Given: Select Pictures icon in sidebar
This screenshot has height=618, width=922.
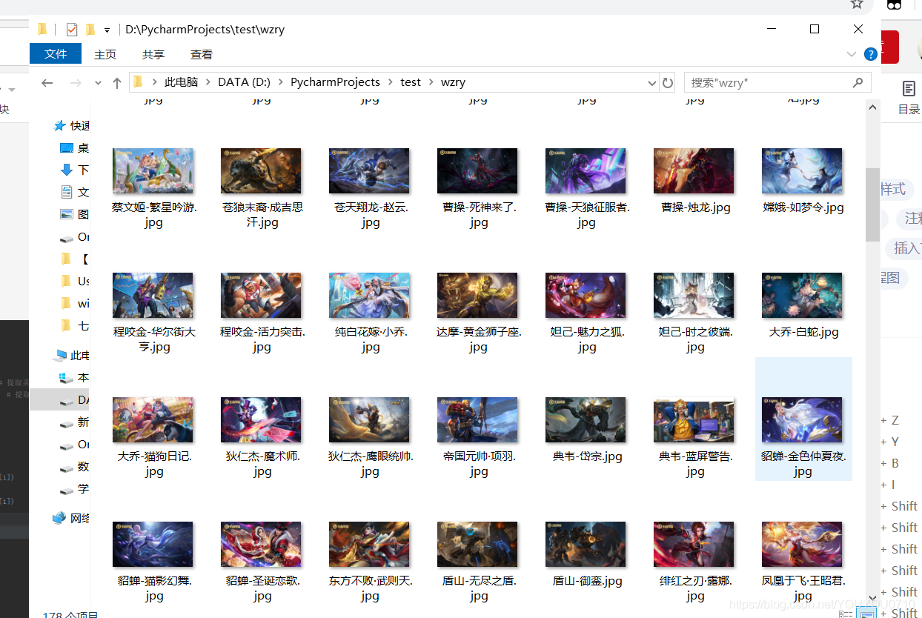Looking at the screenshot, I should click(67, 214).
